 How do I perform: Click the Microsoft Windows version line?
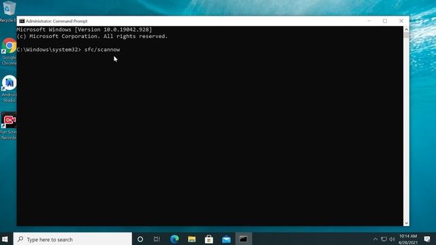(x=84, y=29)
